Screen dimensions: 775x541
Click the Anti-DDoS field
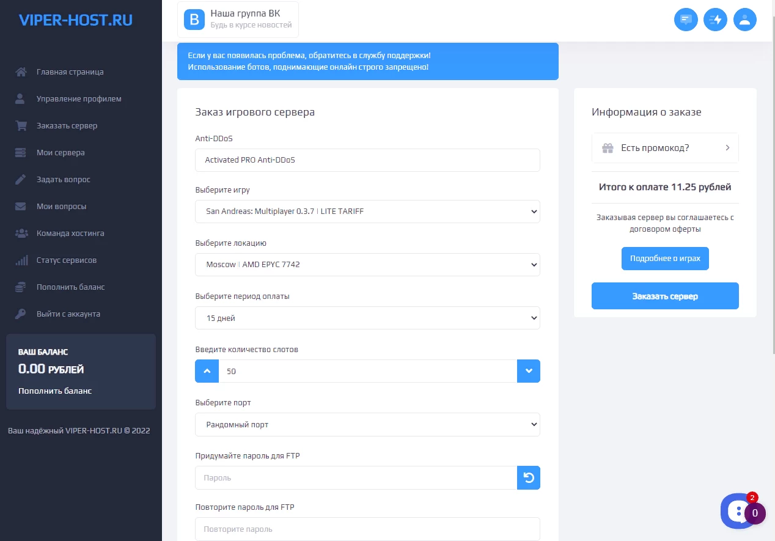click(367, 160)
